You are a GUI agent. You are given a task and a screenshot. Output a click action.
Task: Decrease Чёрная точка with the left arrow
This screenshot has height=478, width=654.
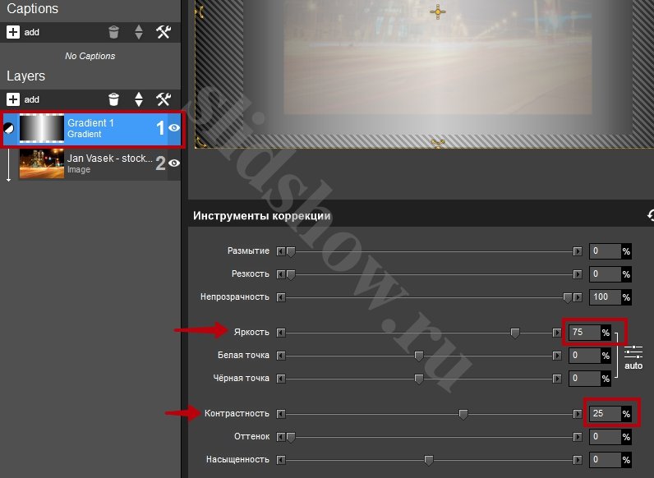coord(281,379)
